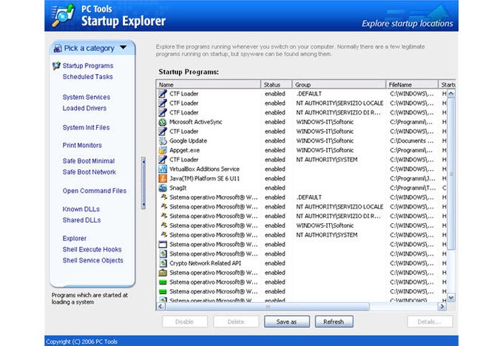Sort list by Name column header
Screen dimensions: 503x346
(x=208, y=85)
